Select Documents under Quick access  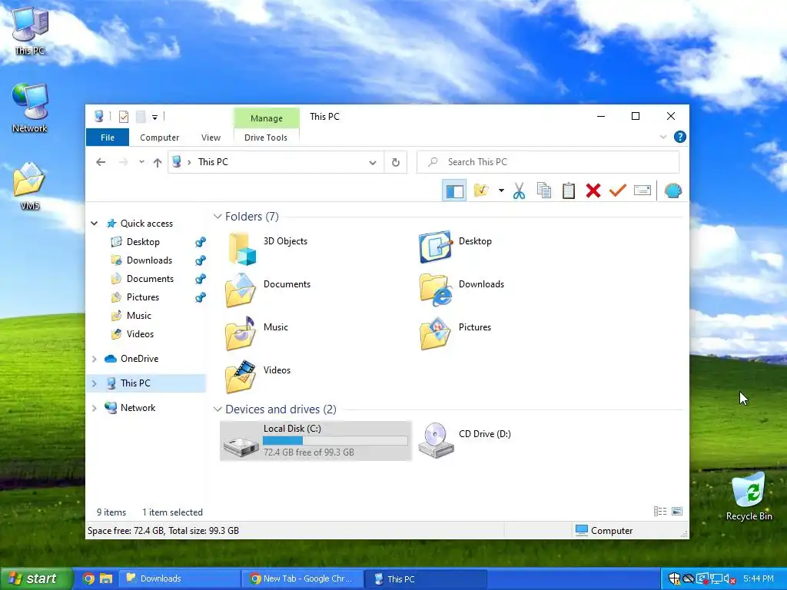[150, 279]
